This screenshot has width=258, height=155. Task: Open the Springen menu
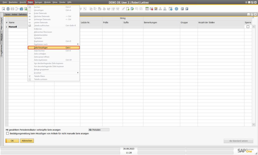coord(39,2)
